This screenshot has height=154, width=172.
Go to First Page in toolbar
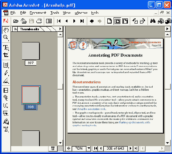59,21
